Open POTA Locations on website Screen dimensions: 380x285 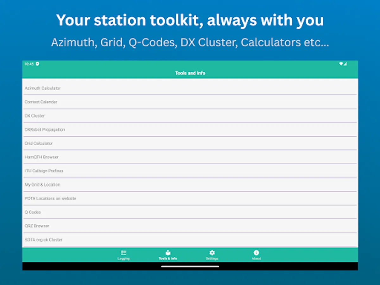[x=190, y=198]
